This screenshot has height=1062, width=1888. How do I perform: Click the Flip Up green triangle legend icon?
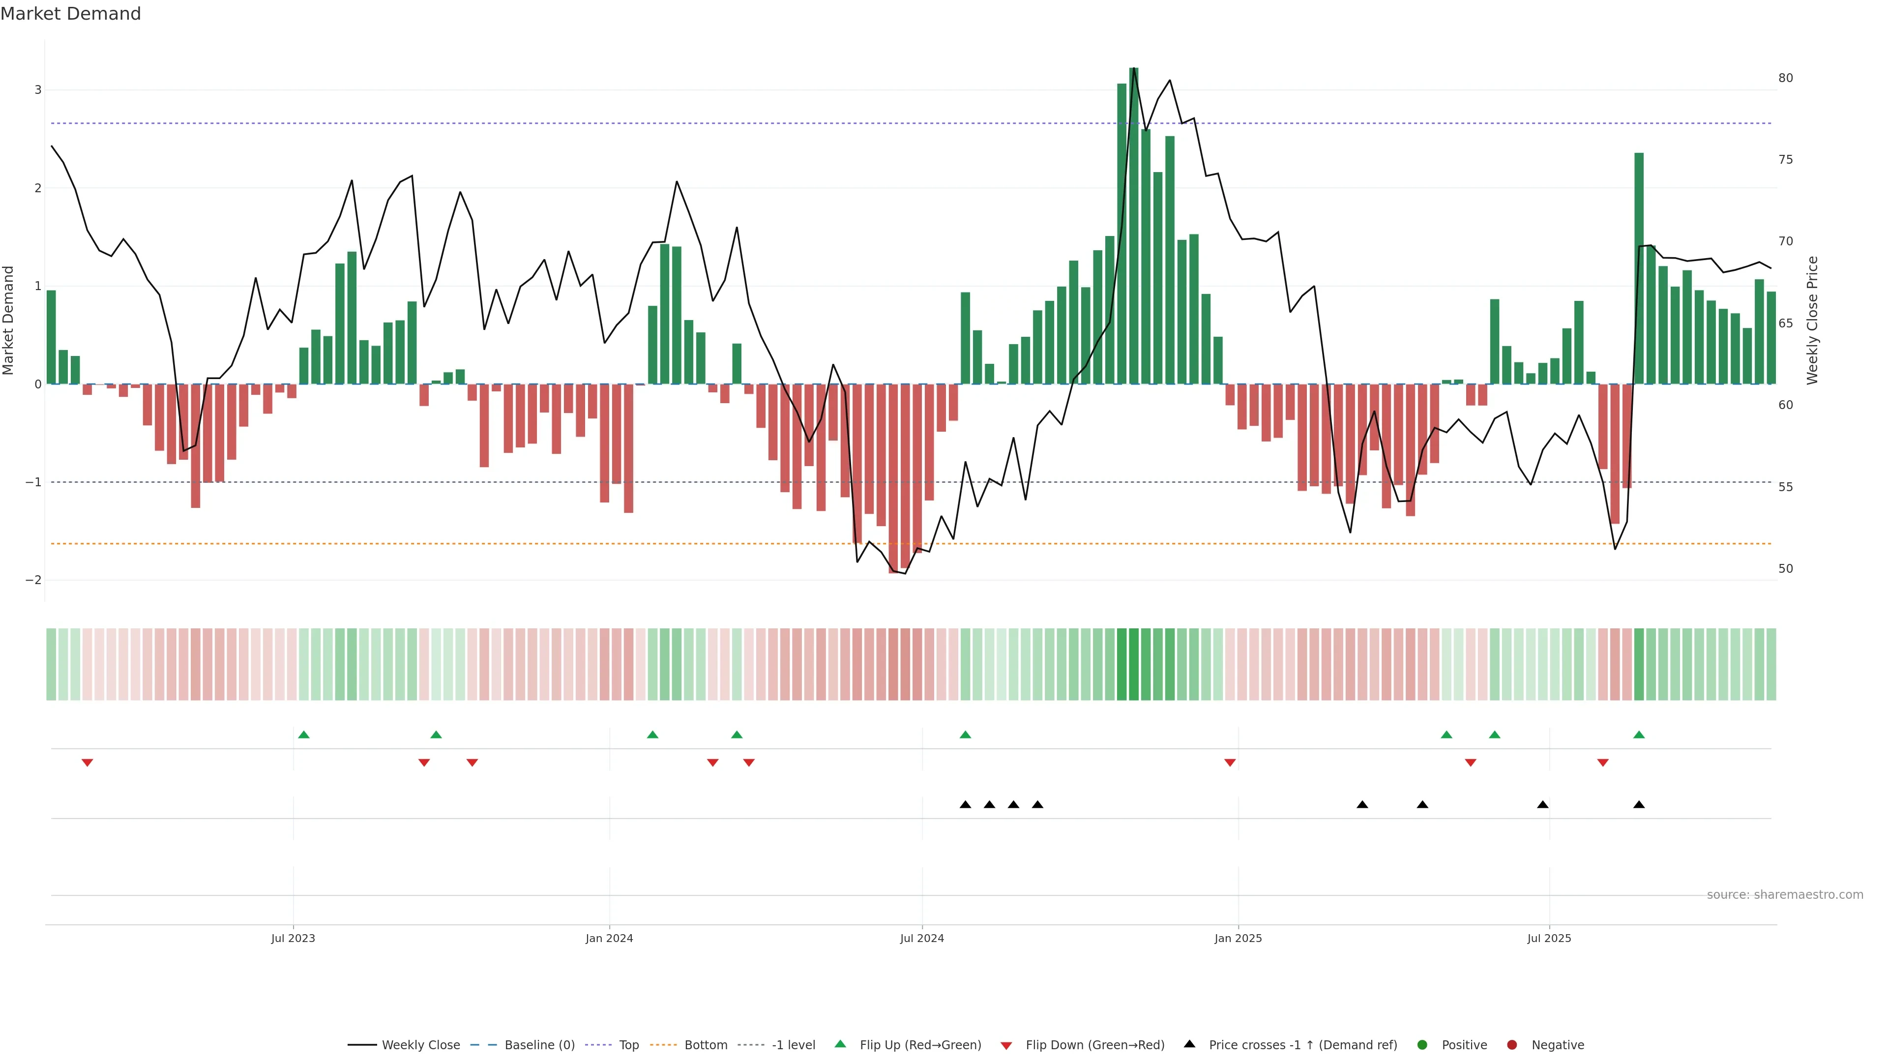click(x=841, y=1044)
